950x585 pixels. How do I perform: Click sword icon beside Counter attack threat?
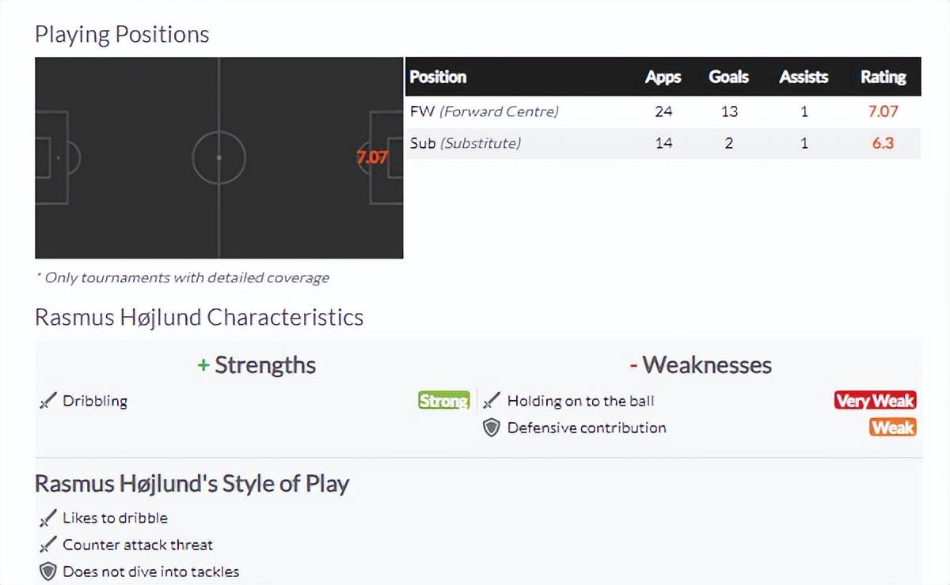47,545
